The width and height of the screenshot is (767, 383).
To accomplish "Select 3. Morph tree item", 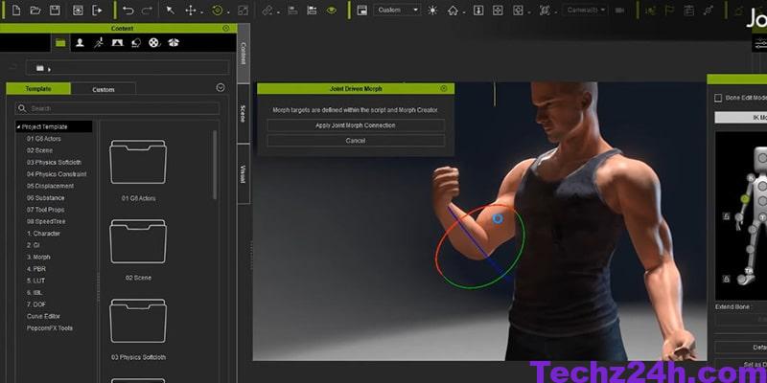I will point(38,257).
